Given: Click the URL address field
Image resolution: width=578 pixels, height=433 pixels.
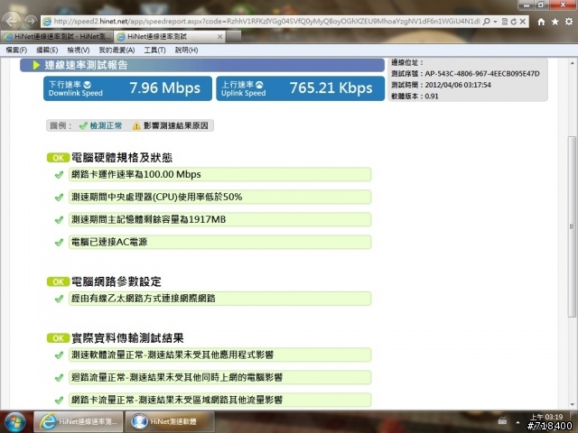Looking at the screenshot, I should coord(266,22).
